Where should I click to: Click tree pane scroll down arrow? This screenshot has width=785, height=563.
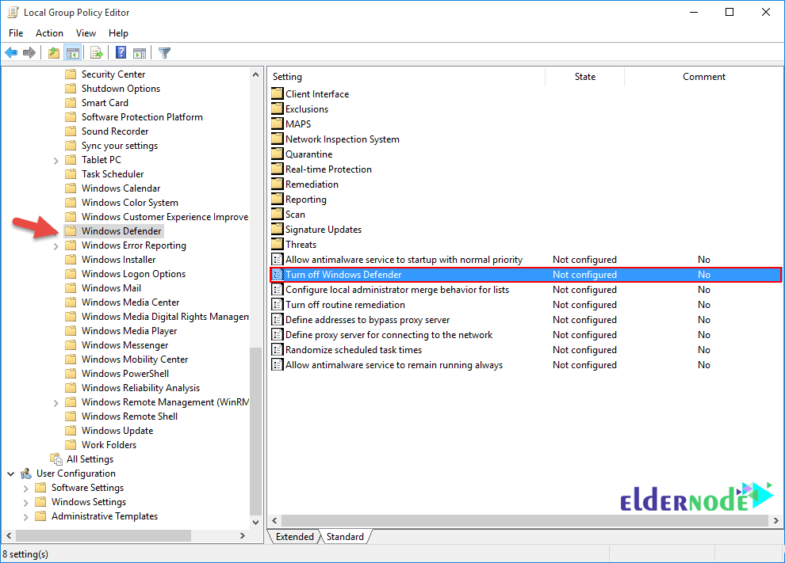[x=256, y=523]
